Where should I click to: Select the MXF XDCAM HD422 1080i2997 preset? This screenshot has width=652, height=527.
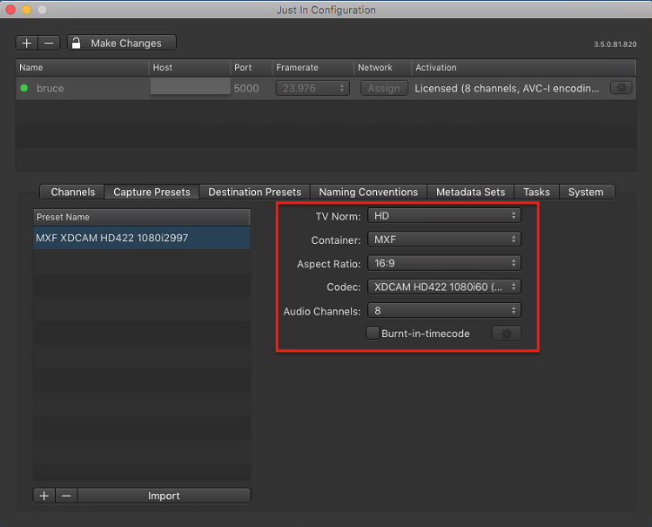coord(142,238)
